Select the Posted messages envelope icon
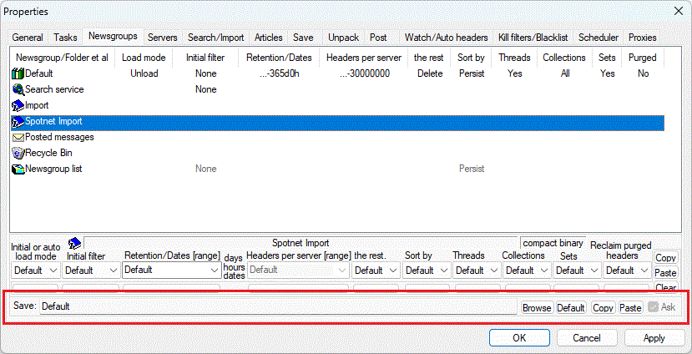692x354 pixels. coord(18,137)
